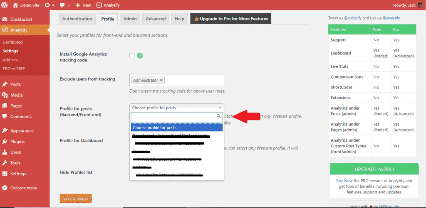Go to Posts in sidebar
Screen dimensions: 426x208
[x=15, y=84]
